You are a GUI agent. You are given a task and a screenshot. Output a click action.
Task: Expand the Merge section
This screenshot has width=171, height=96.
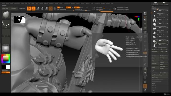[x=153, y=83]
